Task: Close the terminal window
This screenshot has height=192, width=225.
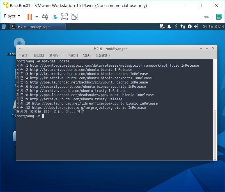Action: (x=213, y=48)
